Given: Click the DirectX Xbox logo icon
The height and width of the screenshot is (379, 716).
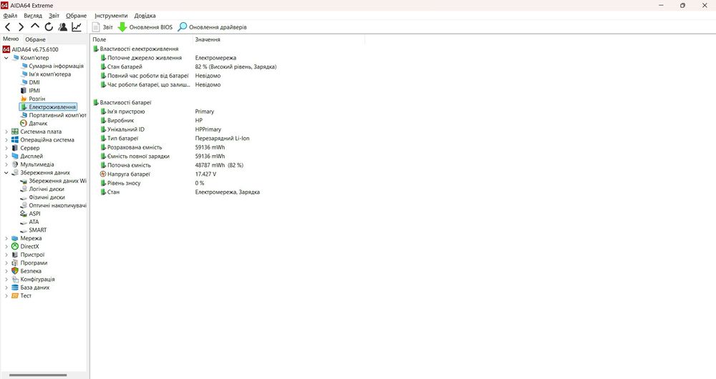Looking at the screenshot, I should tap(15, 247).
